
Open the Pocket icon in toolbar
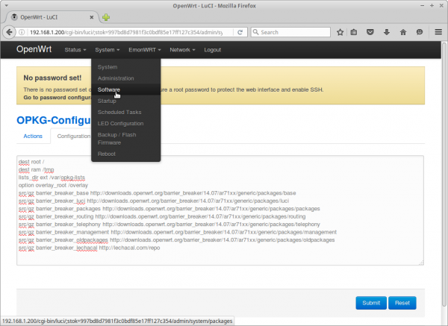(x=370, y=32)
